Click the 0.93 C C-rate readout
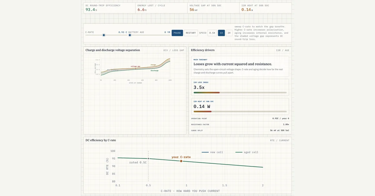This screenshot has height=196, width=375. 122,32
